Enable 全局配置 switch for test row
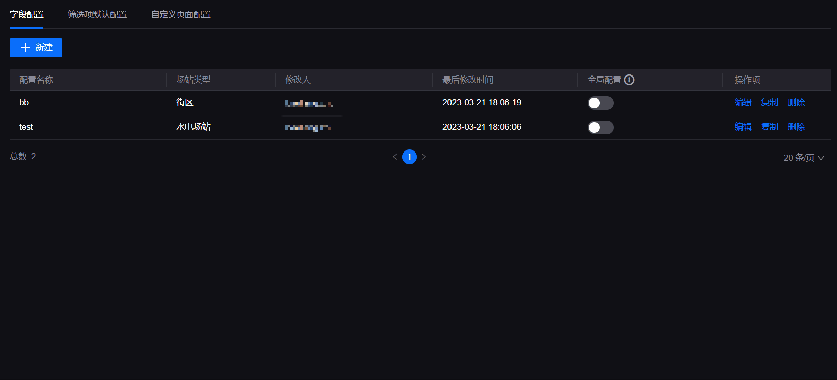Viewport: 837px width, 380px height. coord(600,127)
